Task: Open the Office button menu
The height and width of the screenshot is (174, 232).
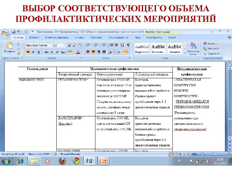Action: pos(5,34)
